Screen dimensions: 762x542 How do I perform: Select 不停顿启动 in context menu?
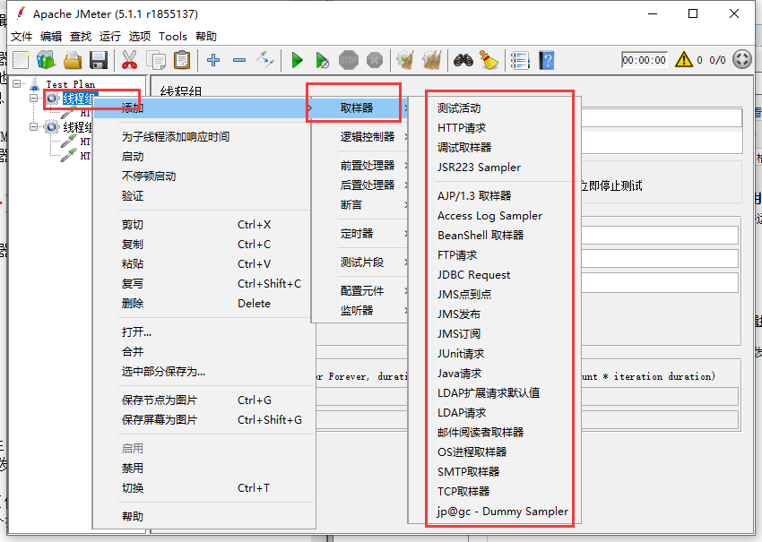point(203,176)
